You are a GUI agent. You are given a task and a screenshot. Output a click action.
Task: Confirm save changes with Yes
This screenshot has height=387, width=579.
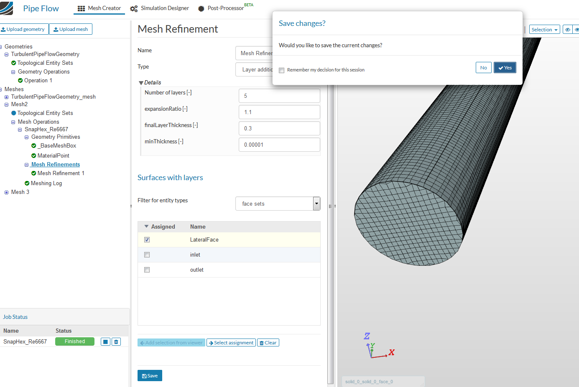505,67
